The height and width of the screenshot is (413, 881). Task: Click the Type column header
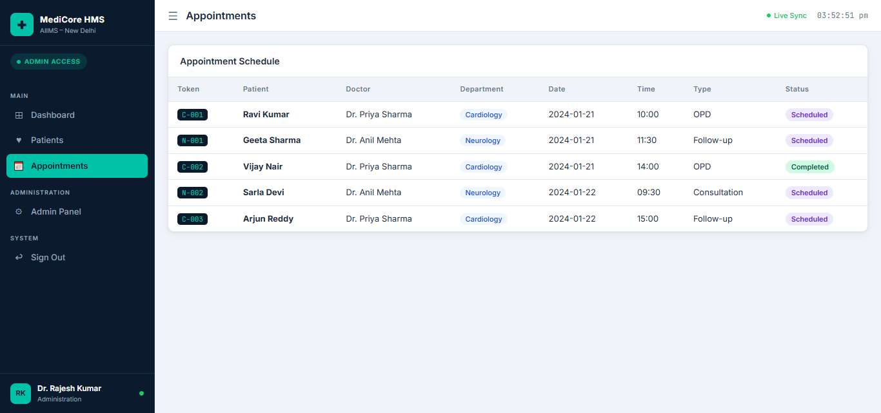[x=702, y=90]
